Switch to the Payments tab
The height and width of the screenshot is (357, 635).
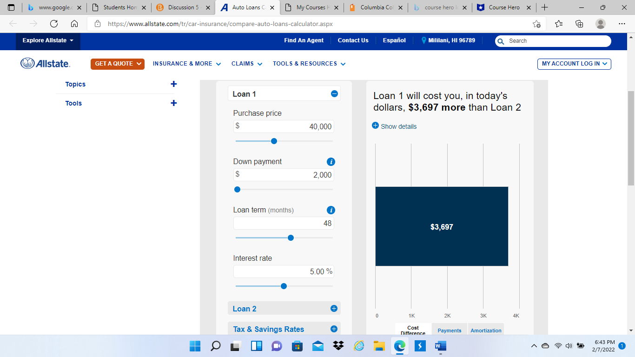click(449, 330)
